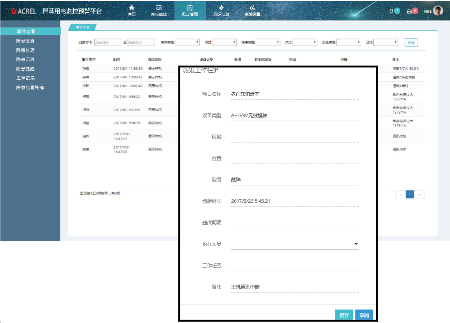Screen dimensions: 450x323
Task: Click 事件类型 column header
Action: coord(89,60)
